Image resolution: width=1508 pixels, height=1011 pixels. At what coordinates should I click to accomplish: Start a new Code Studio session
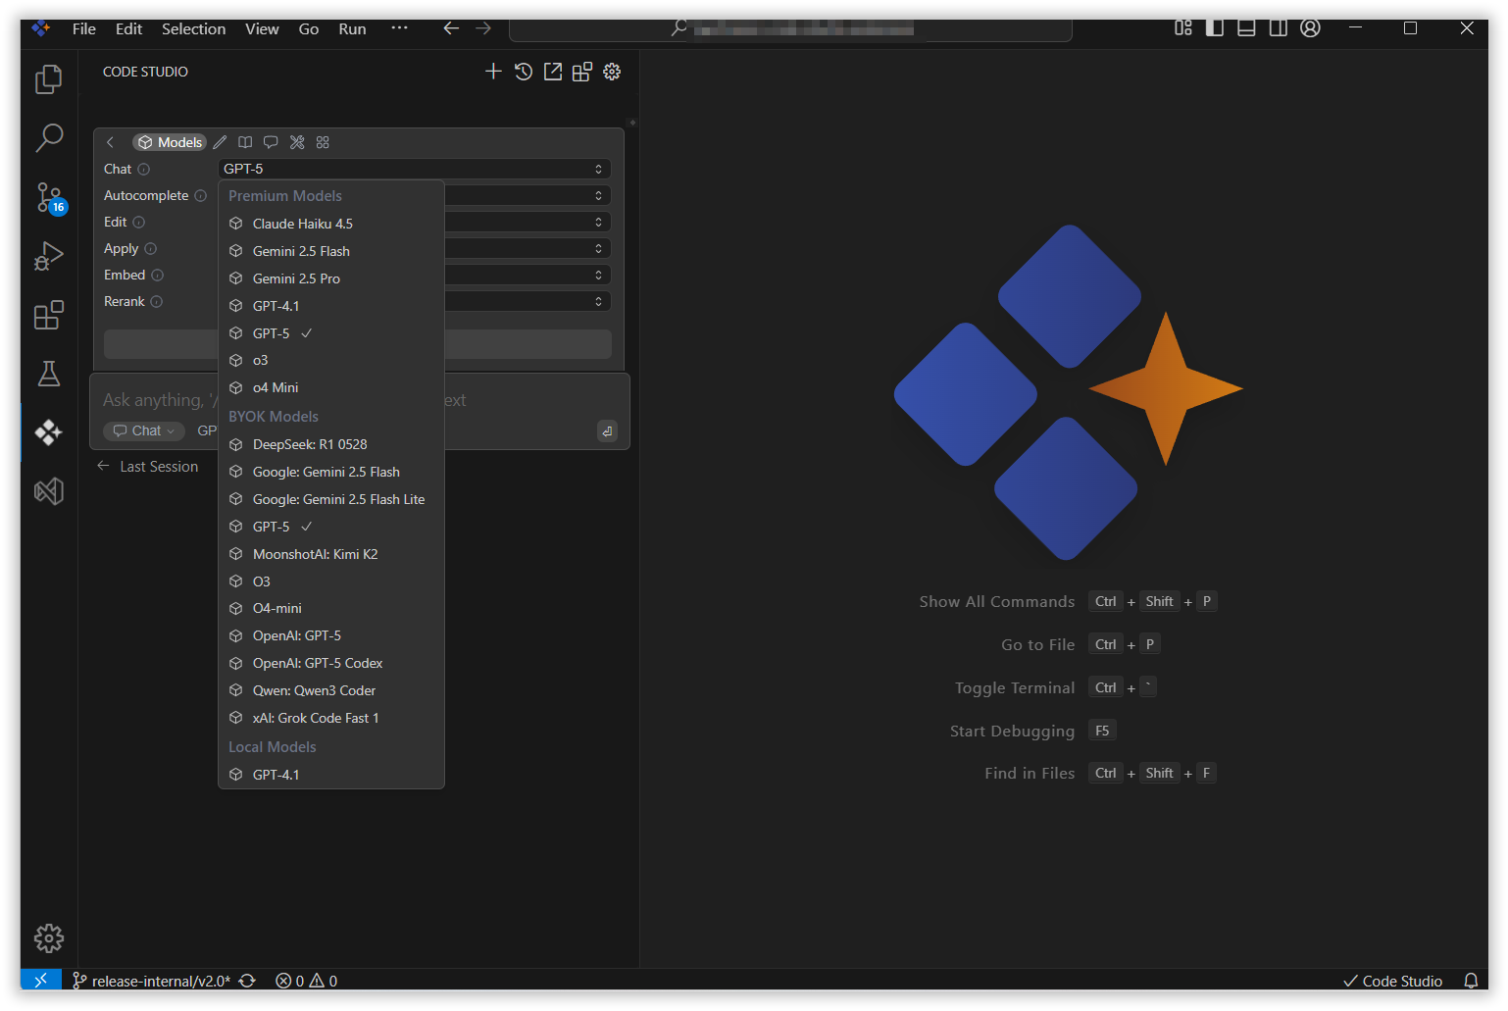point(493,72)
